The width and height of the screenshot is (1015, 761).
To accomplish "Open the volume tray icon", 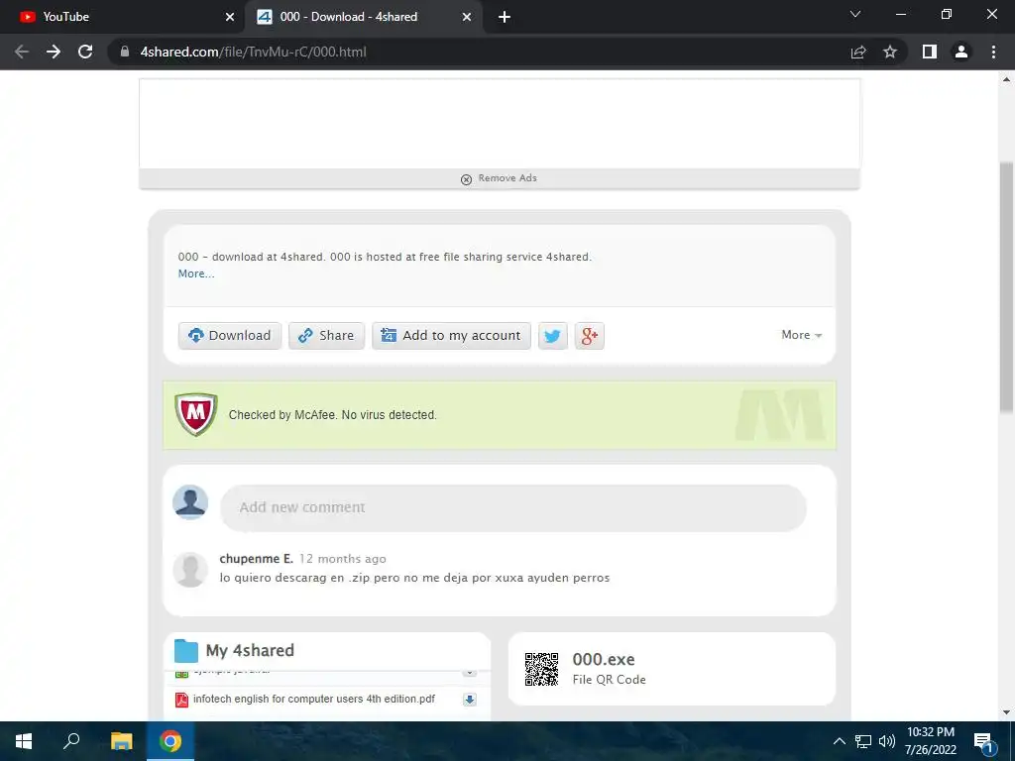I will click(887, 741).
